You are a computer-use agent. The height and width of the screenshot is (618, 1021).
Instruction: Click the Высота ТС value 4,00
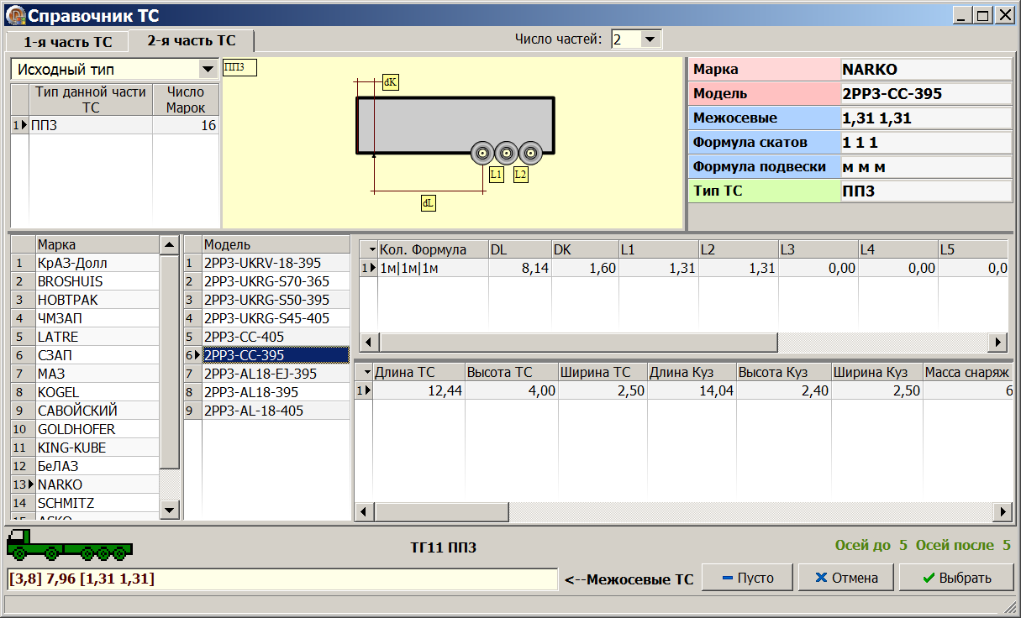pyautogui.click(x=511, y=390)
